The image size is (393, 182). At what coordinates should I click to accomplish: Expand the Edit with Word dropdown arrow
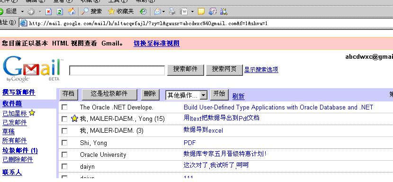tap(192, 11)
